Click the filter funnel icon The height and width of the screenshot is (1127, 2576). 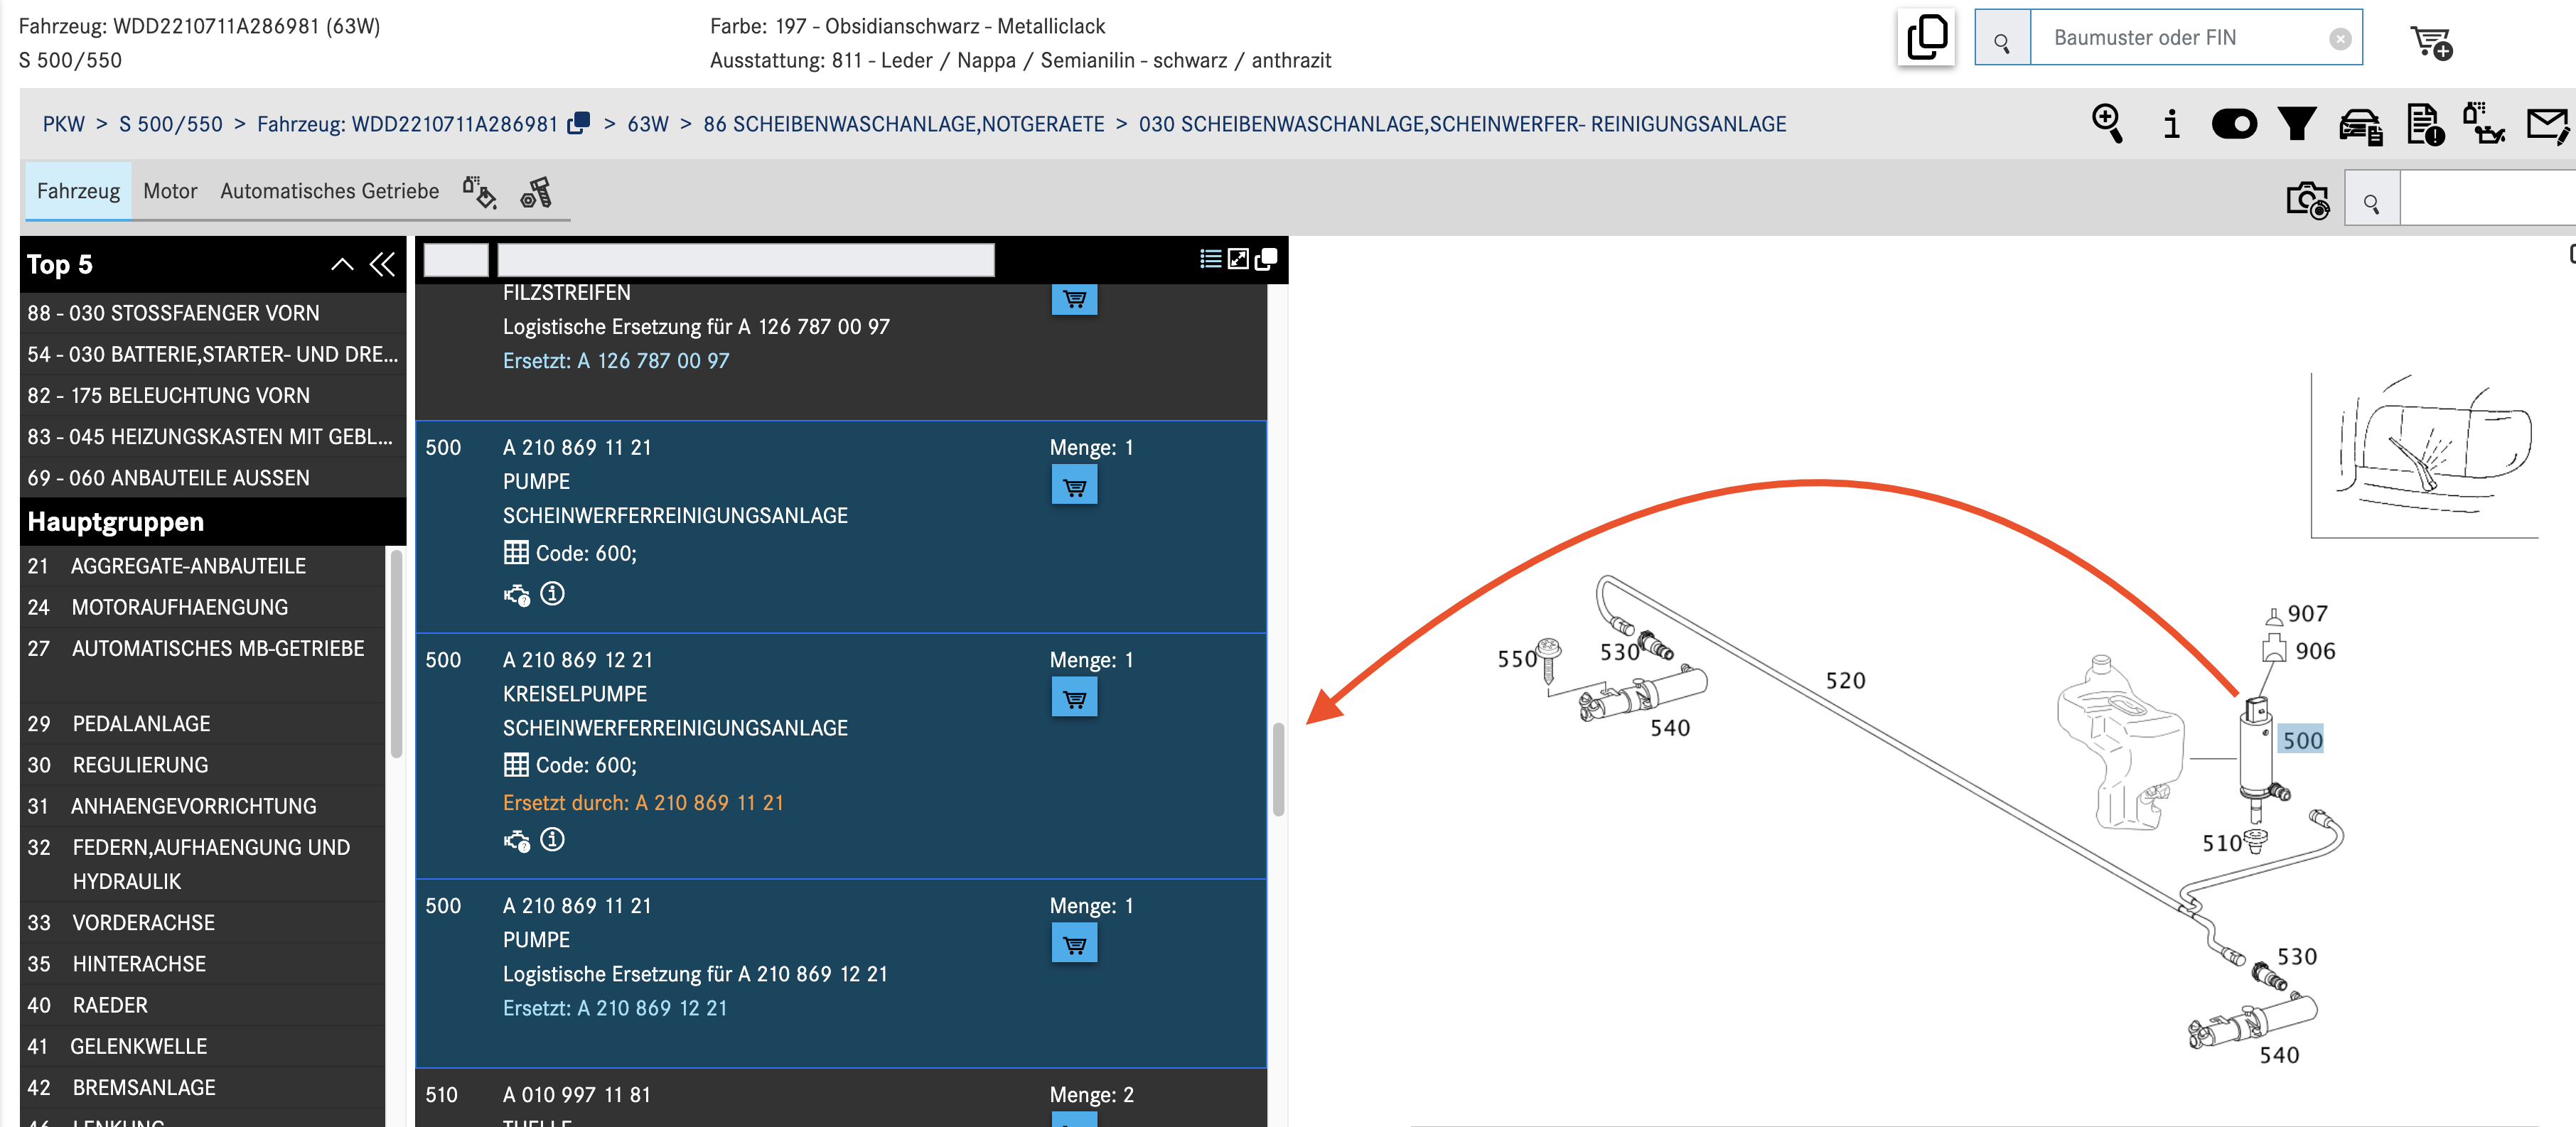pos(2297,124)
